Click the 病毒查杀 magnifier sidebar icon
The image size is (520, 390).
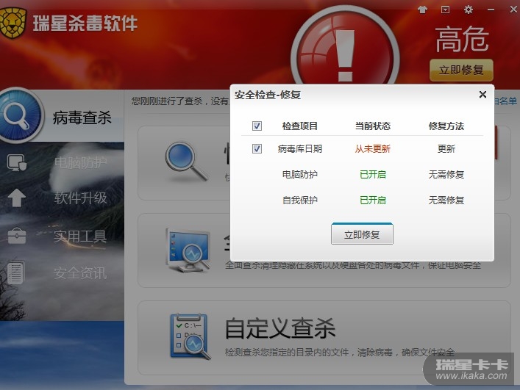[20, 115]
